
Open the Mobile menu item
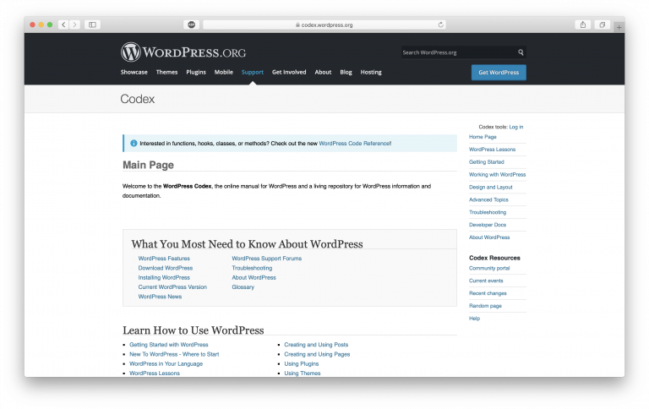coord(223,72)
